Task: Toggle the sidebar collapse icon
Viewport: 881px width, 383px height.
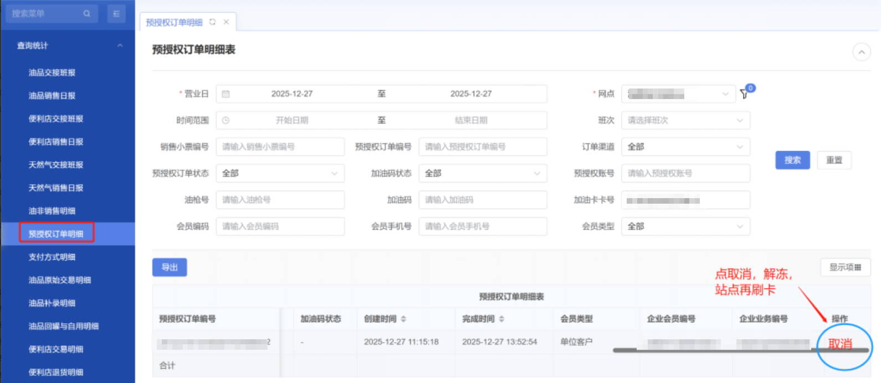Action: tap(116, 14)
